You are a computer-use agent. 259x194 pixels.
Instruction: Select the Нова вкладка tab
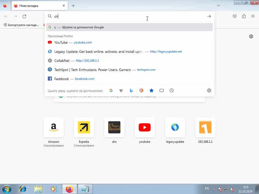[x=40, y=6]
